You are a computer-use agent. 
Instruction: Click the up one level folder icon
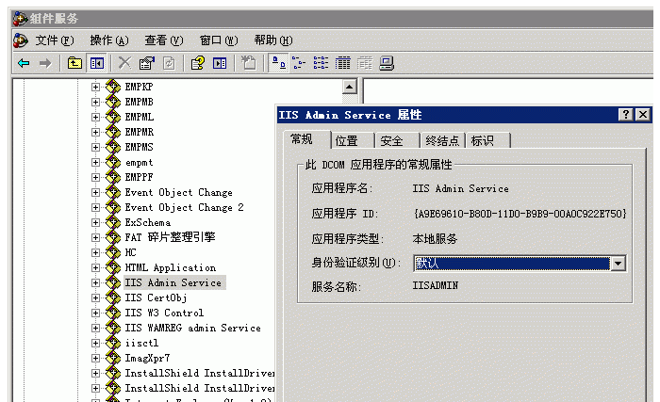74,63
